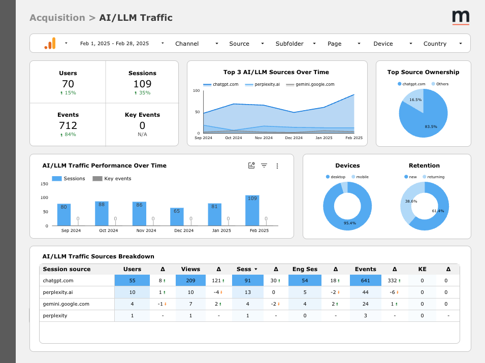Click the 16.5% pie slice
The height and width of the screenshot is (363, 485).
click(415, 100)
